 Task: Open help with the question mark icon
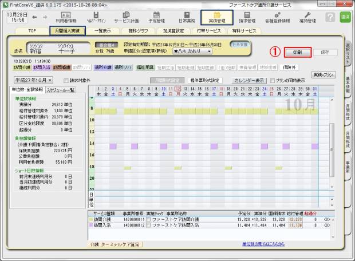(x=330, y=17)
